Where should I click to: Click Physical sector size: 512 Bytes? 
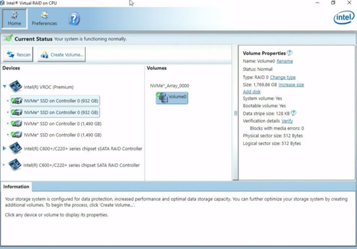pos(272,136)
